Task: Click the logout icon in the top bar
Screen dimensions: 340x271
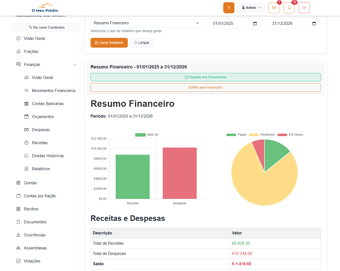Action: 304,8
